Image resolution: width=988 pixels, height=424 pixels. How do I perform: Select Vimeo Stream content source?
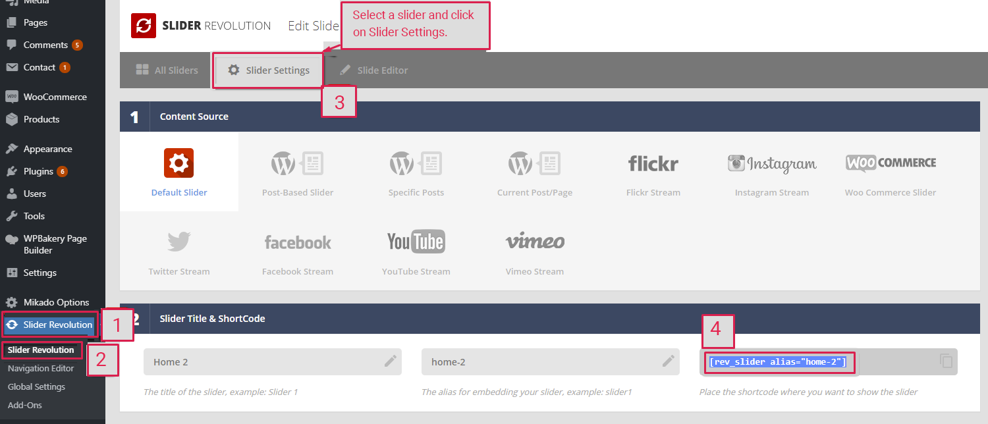[x=535, y=251]
